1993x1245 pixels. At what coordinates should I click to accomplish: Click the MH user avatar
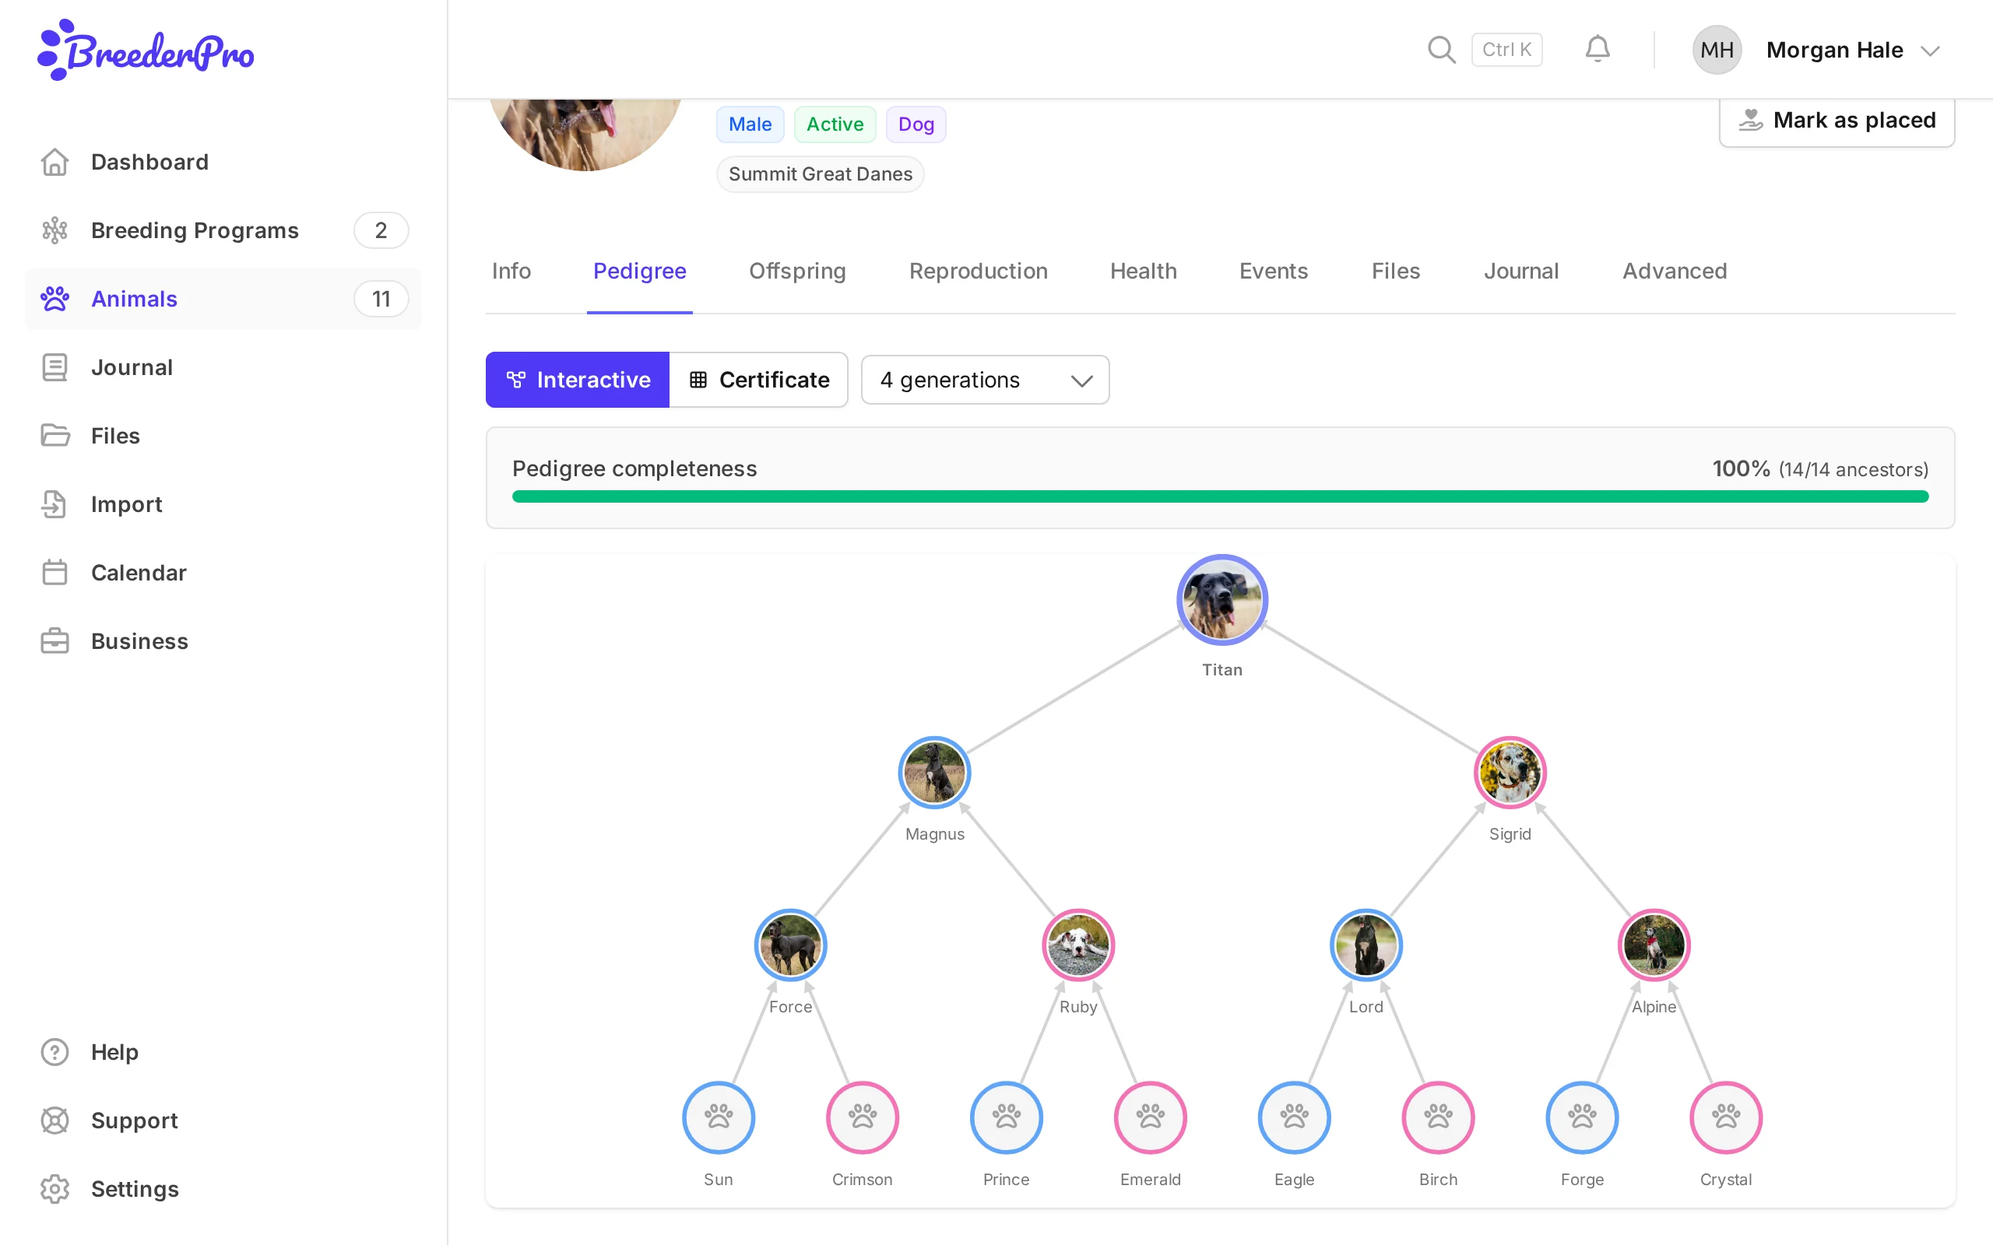point(1717,51)
